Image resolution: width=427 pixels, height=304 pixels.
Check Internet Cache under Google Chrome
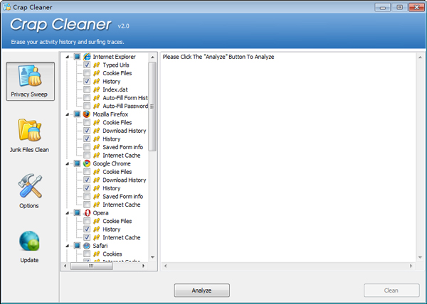click(87, 205)
